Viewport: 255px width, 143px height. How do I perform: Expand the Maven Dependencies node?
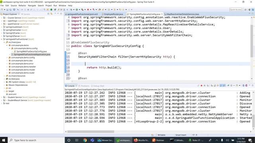pos(4,85)
